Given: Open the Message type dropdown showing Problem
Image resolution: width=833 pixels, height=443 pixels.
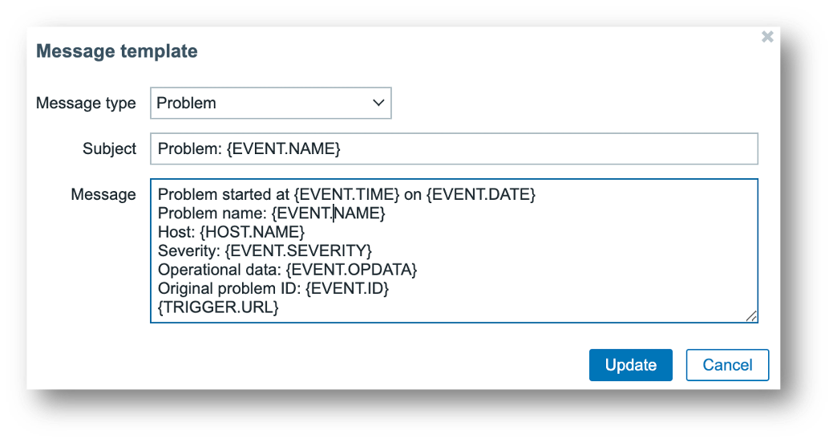Looking at the screenshot, I should click(270, 104).
